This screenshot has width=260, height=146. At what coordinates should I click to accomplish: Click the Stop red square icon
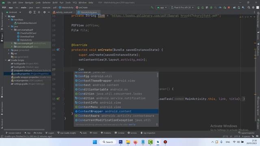click(229, 7)
